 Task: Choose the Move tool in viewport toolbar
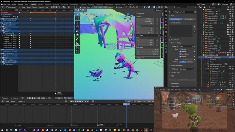(77, 23)
